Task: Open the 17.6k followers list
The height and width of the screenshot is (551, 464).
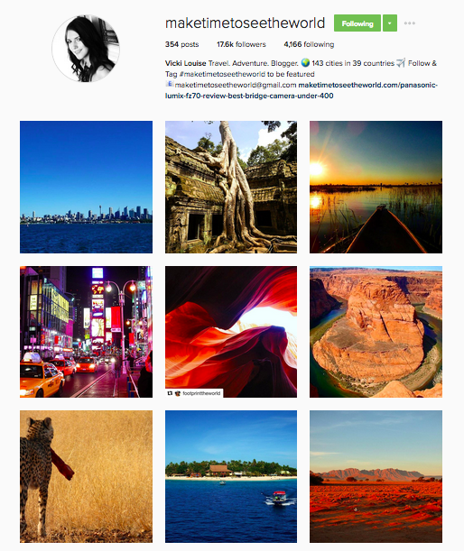Action: (x=241, y=44)
